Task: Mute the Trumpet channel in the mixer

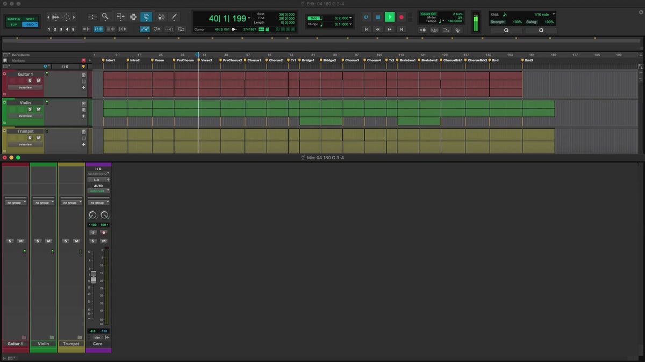Action: point(76,241)
